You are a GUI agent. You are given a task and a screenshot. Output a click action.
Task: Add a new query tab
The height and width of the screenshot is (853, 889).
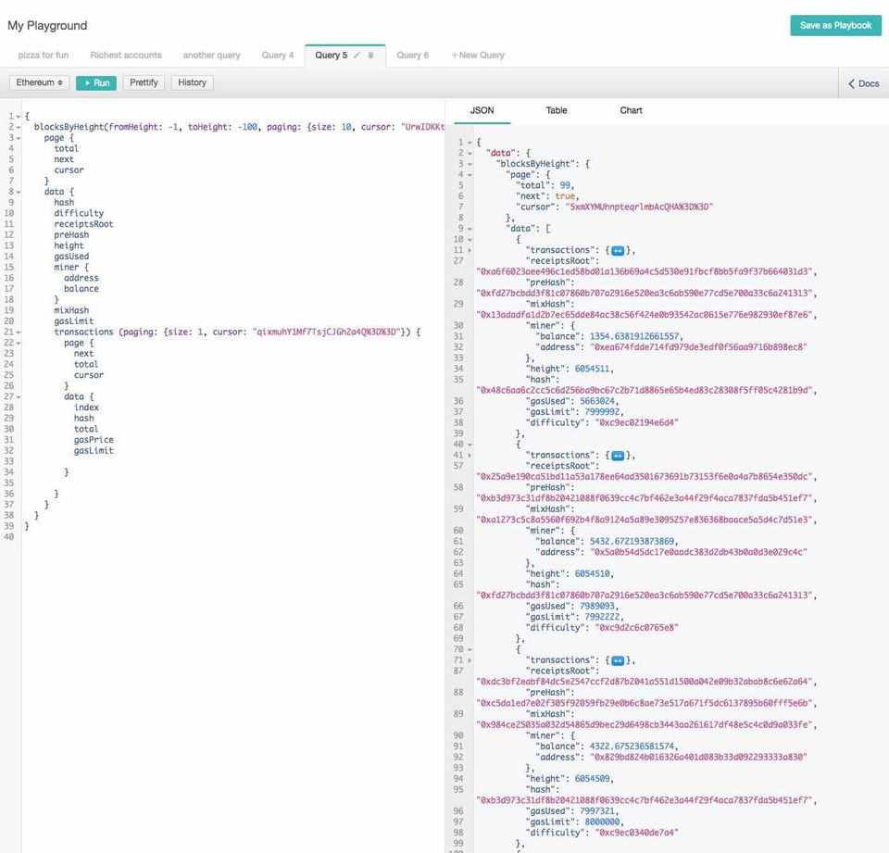point(478,56)
